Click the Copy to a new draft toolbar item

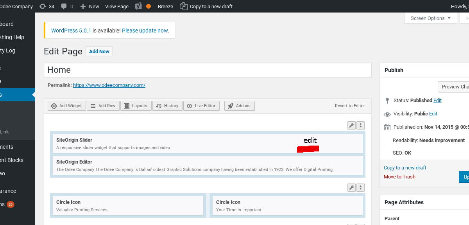[206, 6]
